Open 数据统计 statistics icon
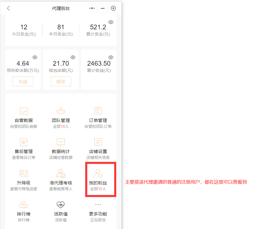Viewport: 265px width, 229px height. [x=61, y=143]
